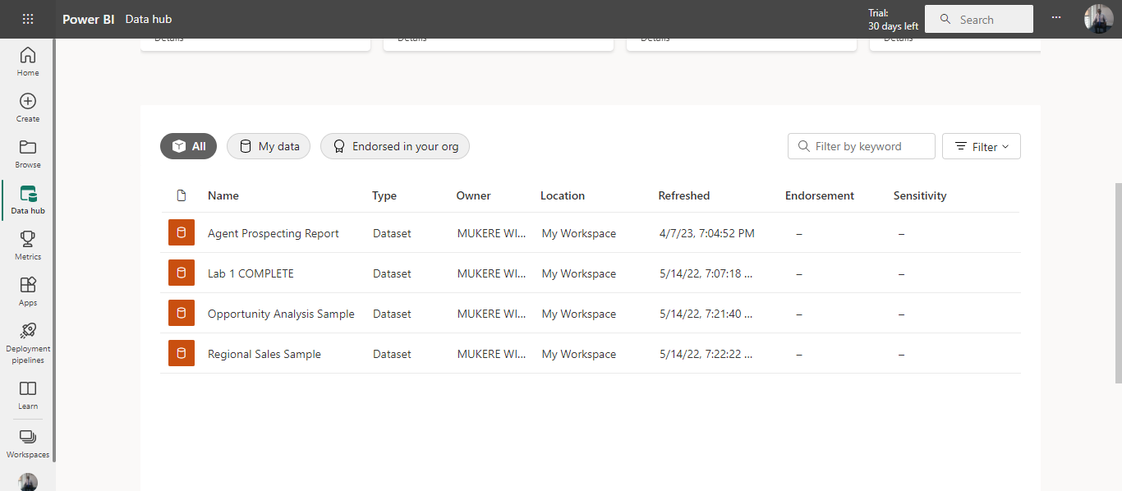Click owner cell in Regional Sales Sample row
The image size is (1122, 491).
coord(492,354)
